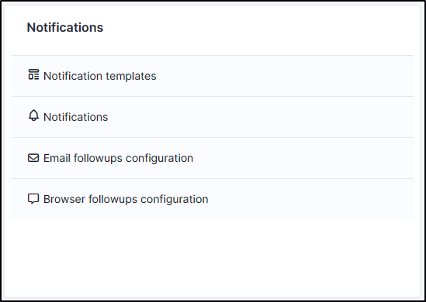Click "configuration" in the Email followups row

point(160,159)
